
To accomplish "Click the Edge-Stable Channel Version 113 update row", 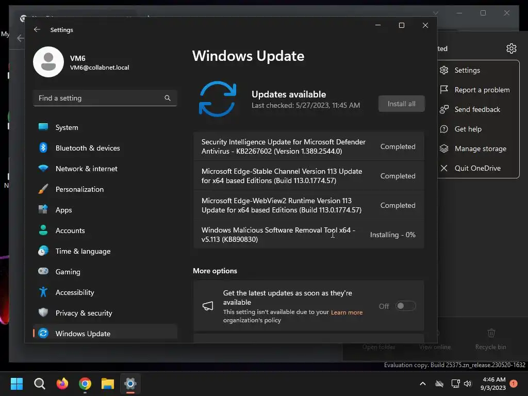I will click(308, 176).
